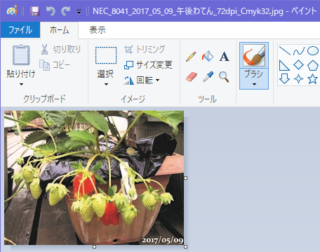Choose the Four-point star shape
This screenshot has height=252, width=320.
(x=299, y=79)
